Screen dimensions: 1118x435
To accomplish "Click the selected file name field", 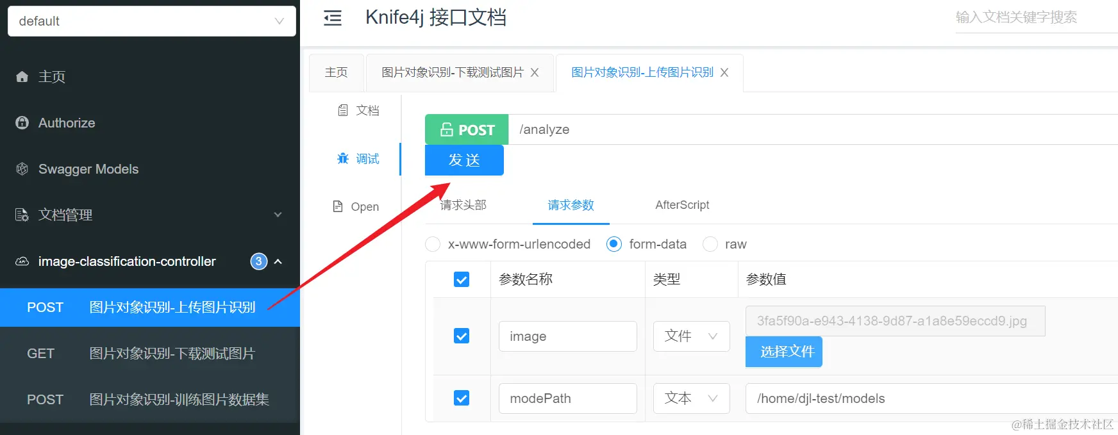I will pyautogui.click(x=896, y=321).
